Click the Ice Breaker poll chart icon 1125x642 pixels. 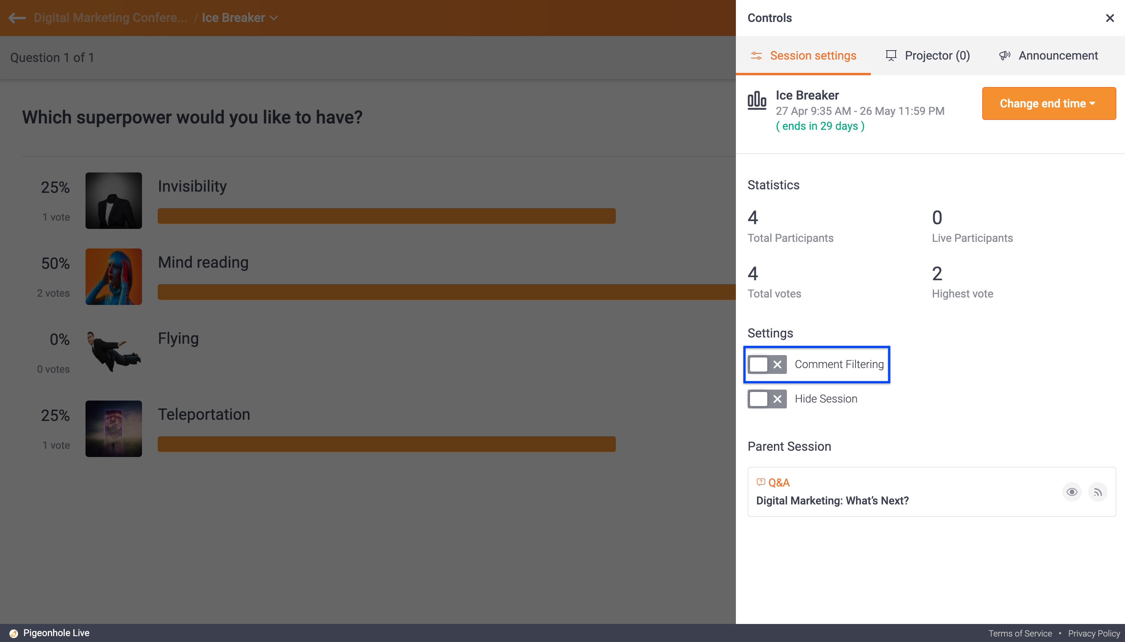(757, 100)
